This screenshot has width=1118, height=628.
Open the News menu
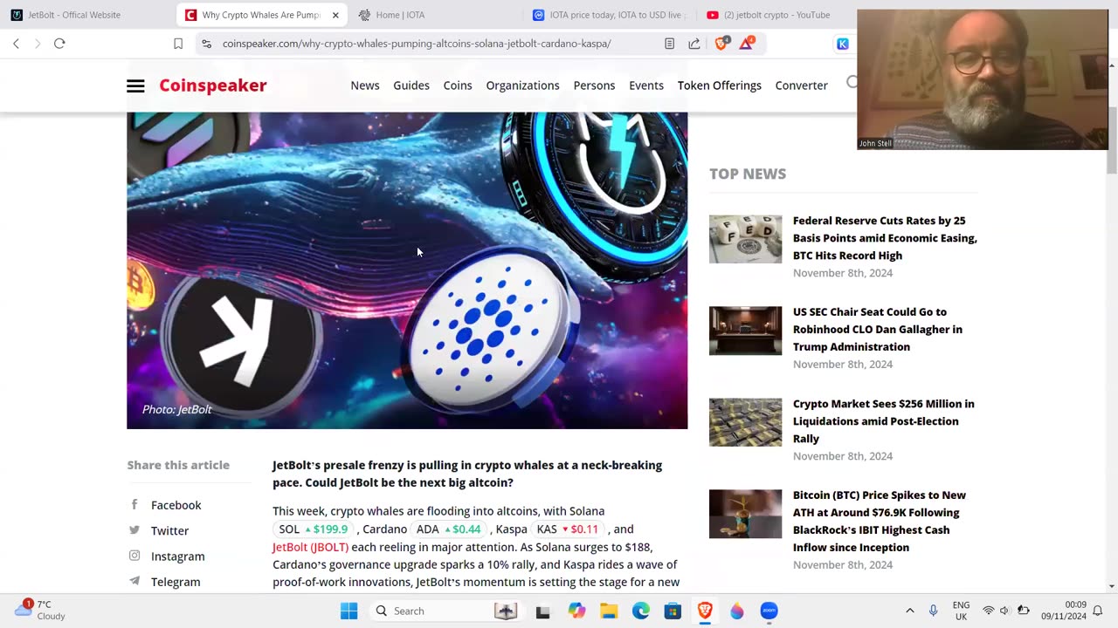click(x=365, y=85)
